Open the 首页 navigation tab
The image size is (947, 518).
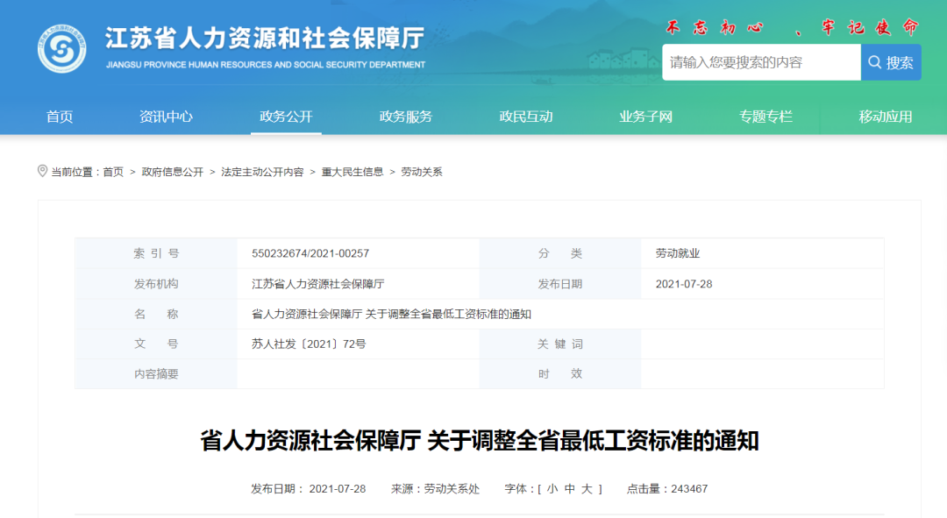tap(60, 117)
